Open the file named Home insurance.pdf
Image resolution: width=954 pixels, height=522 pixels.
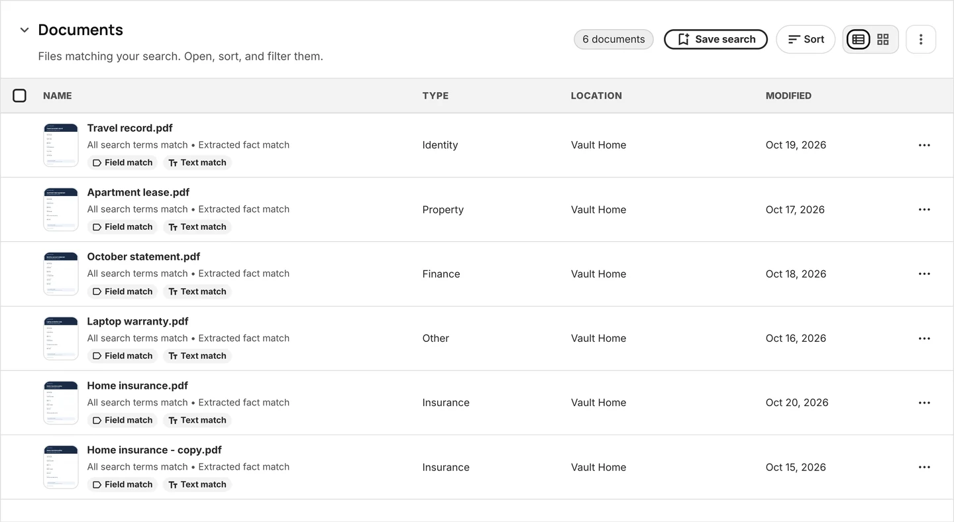click(138, 386)
